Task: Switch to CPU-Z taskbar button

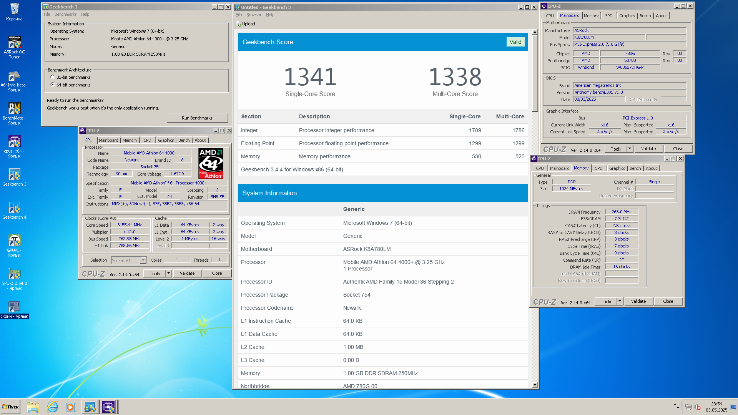Action: 108,407
